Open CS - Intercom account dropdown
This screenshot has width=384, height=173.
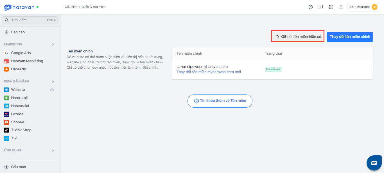click(363, 7)
